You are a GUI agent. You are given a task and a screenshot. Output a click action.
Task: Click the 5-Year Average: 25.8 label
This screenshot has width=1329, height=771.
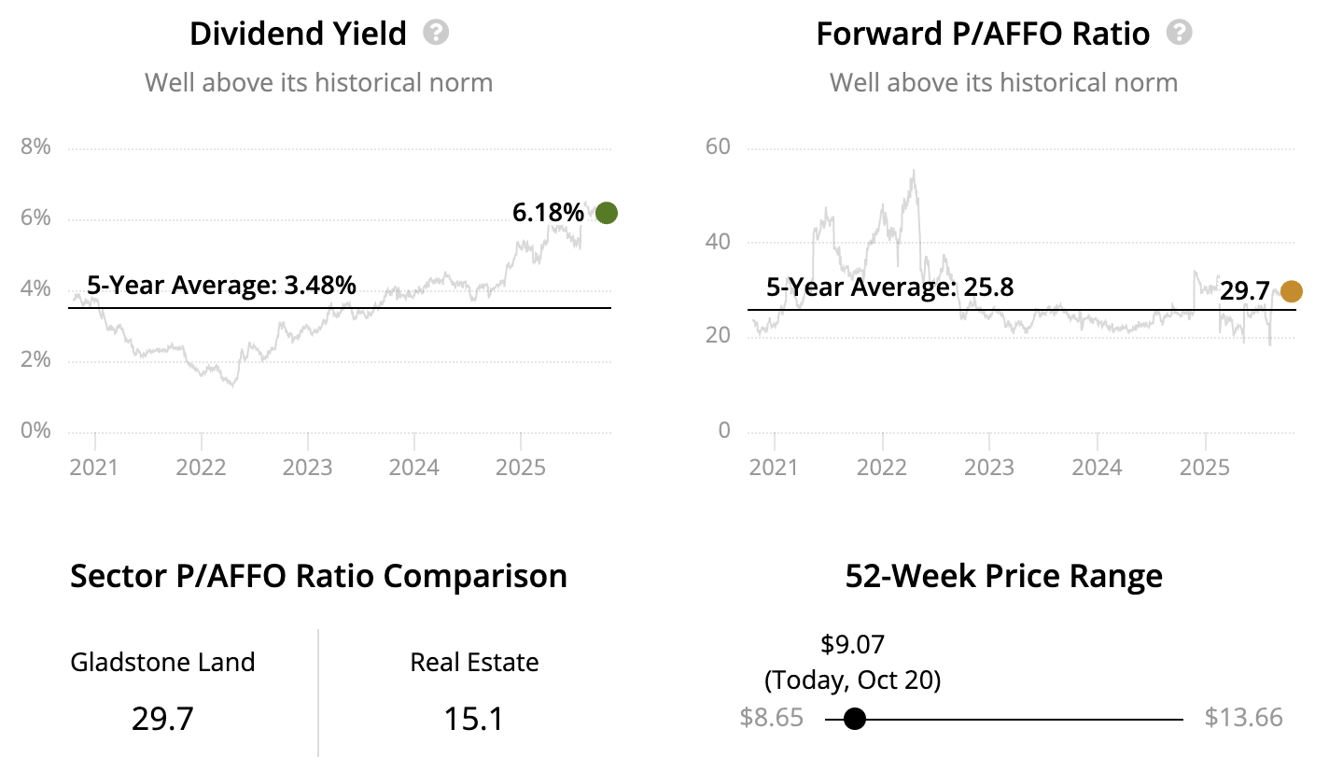889,287
